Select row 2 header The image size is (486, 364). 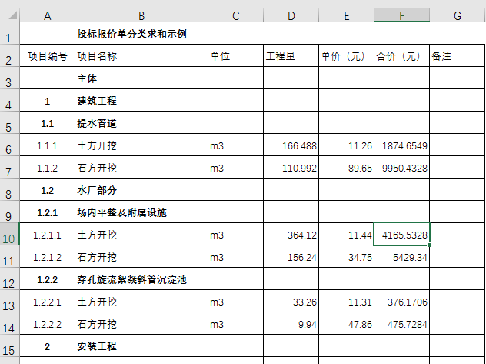tap(9, 56)
